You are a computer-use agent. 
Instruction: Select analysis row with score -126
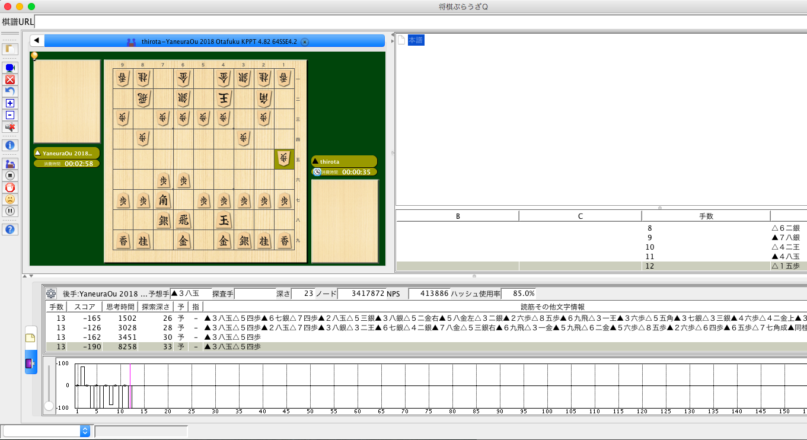pos(427,327)
